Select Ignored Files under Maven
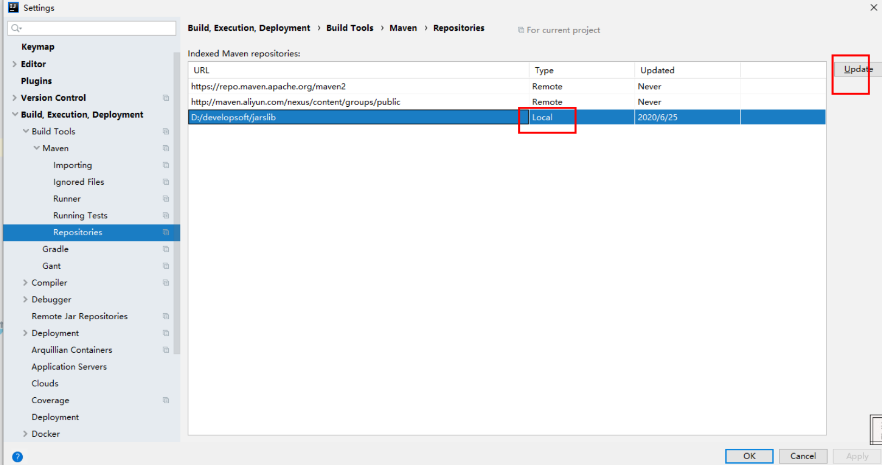 click(79, 182)
